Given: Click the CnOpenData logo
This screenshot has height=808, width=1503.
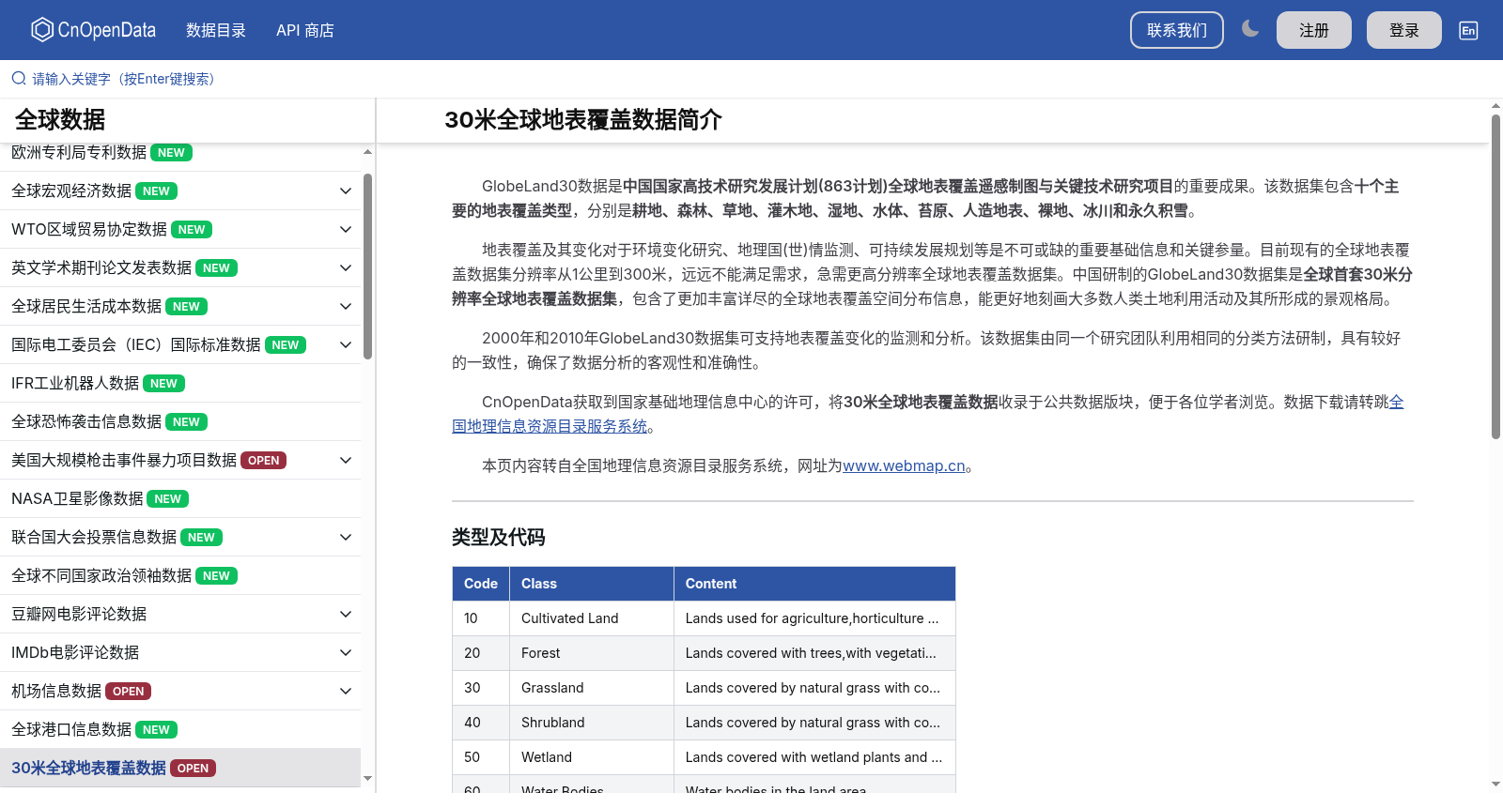Looking at the screenshot, I should click(x=93, y=30).
